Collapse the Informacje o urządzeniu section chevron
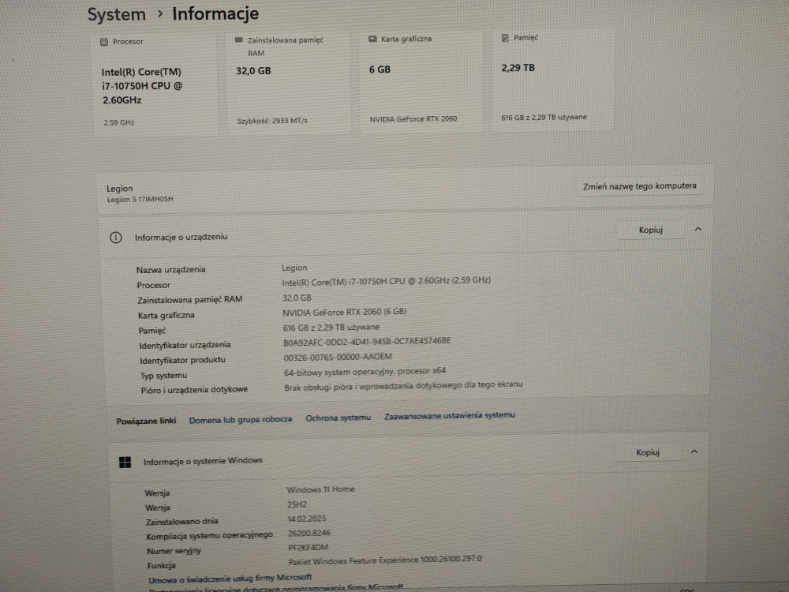 [697, 229]
